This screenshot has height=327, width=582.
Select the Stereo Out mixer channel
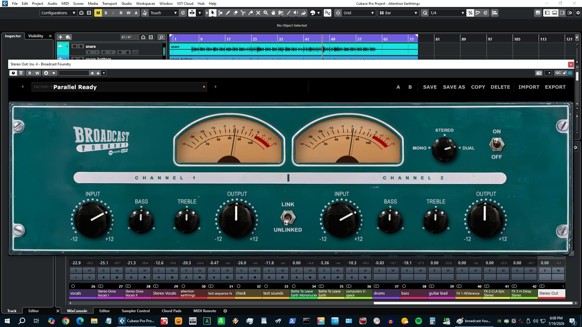click(551, 293)
